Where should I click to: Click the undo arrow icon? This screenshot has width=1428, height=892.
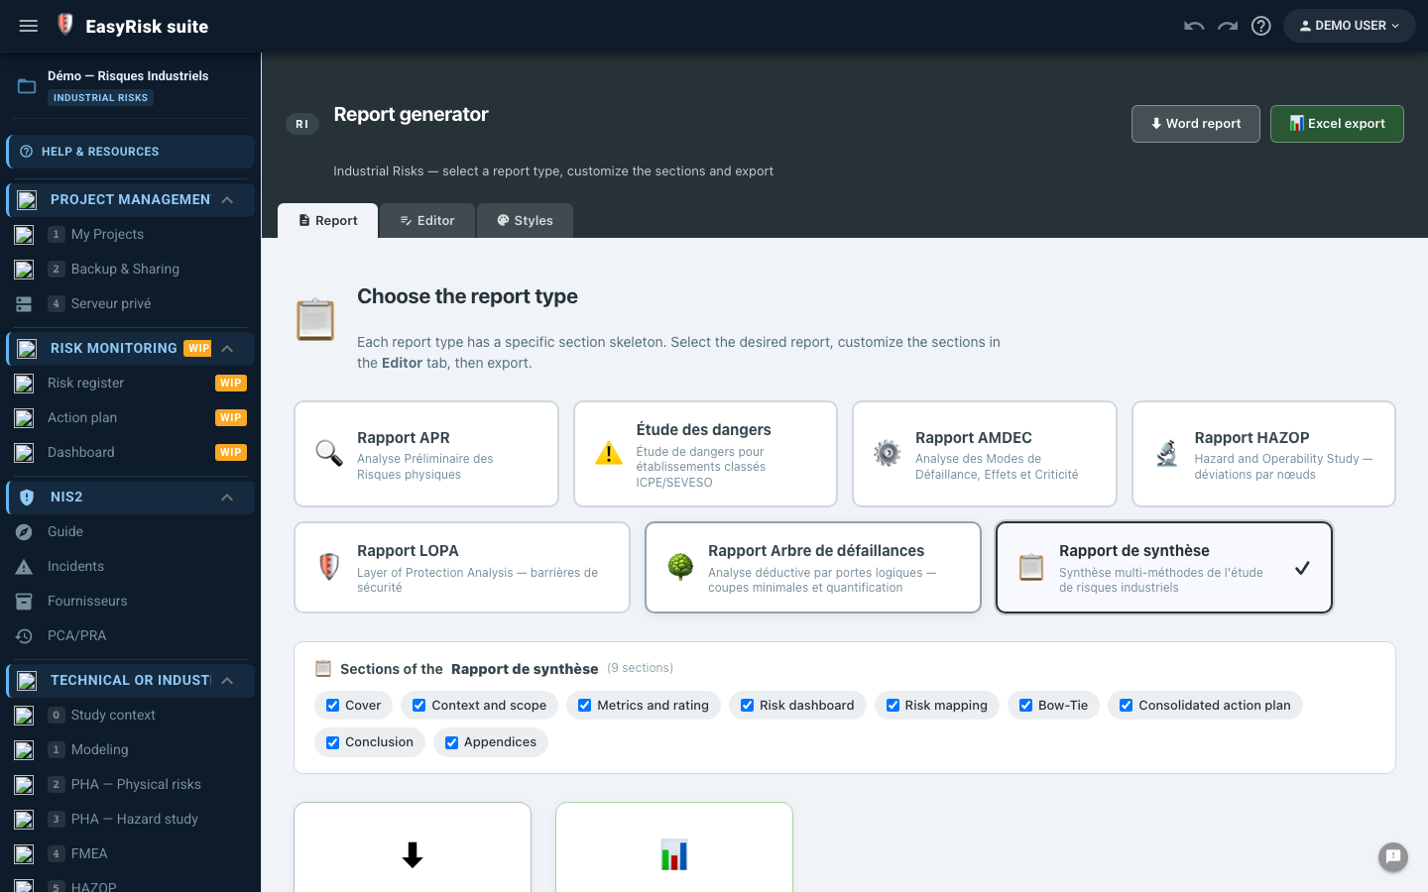point(1194,26)
